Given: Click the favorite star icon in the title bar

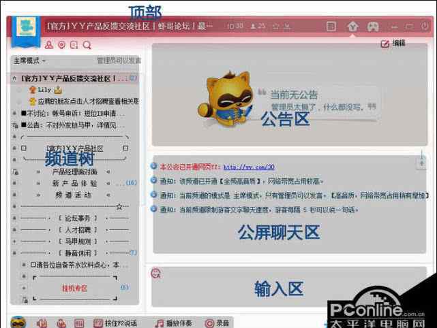Looking at the screenshot, I should 275,27.
